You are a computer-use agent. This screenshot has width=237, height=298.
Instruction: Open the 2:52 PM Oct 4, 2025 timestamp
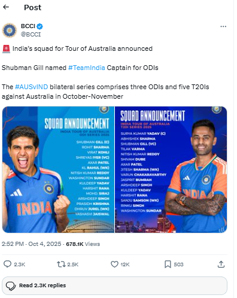point(31,244)
